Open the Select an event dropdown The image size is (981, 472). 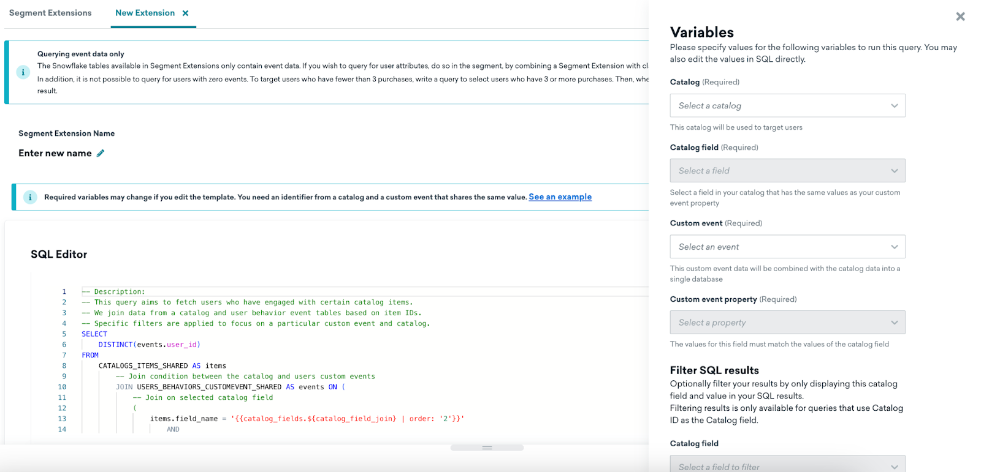(x=787, y=247)
